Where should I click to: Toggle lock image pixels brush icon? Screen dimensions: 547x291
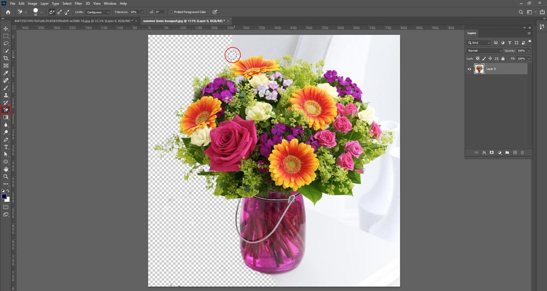[484, 58]
